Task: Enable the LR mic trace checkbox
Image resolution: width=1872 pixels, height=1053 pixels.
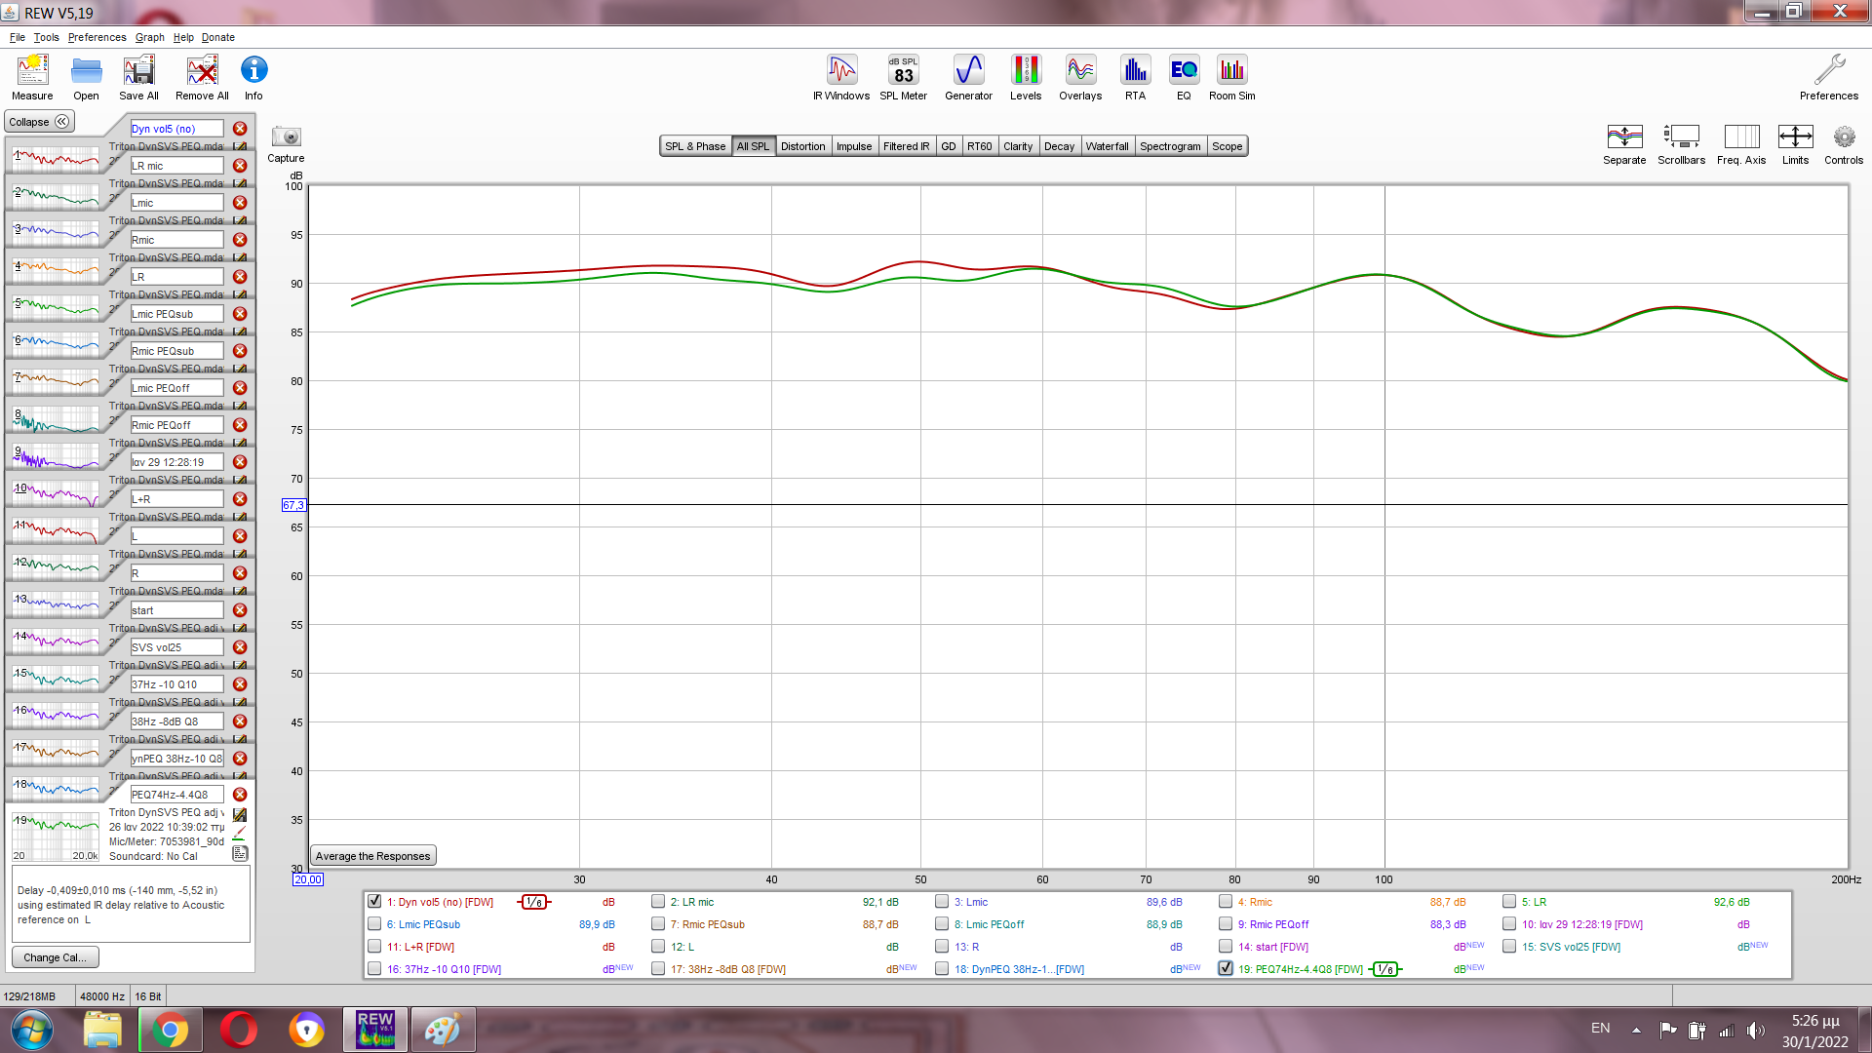Action: coord(658,902)
